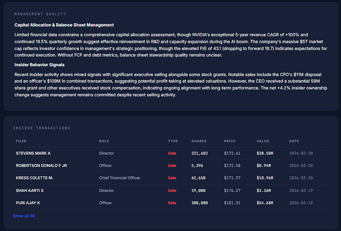
Task: Click the 'Show all 30' link
Action: pyautogui.click(x=24, y=216)
